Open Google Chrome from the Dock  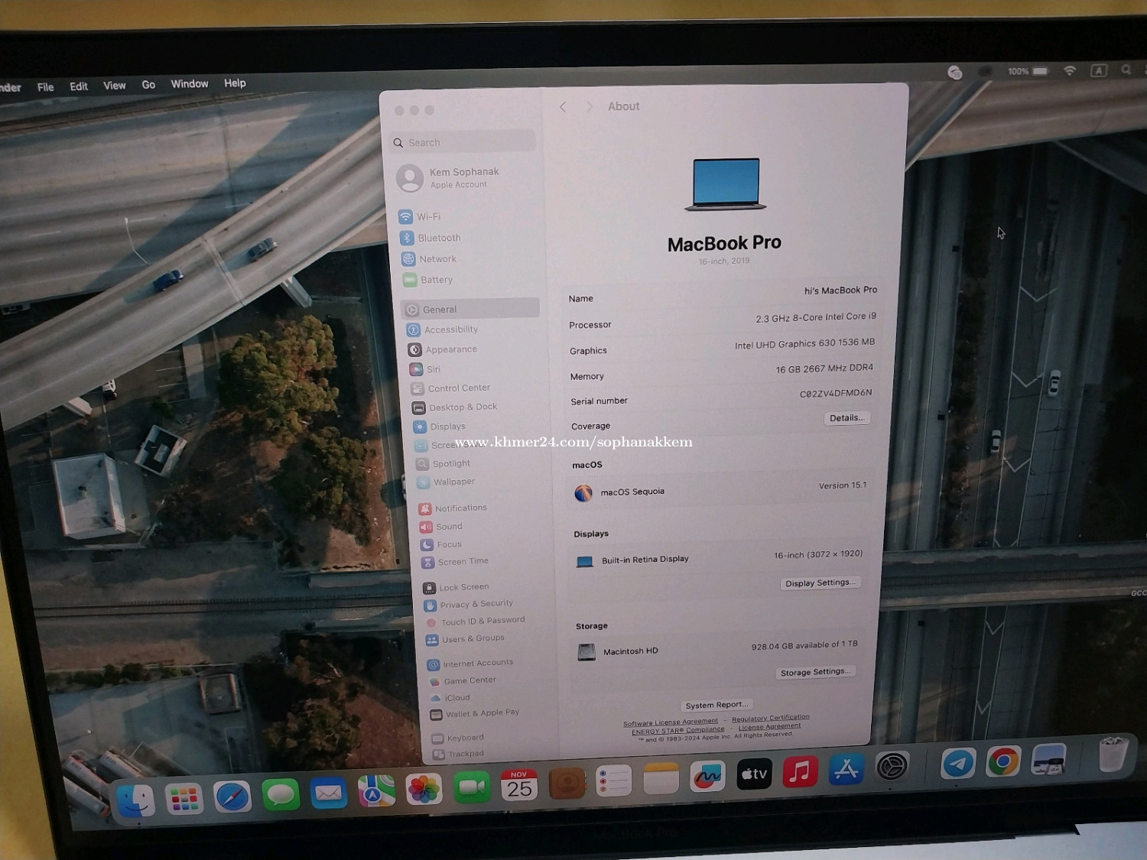coord(1003,761)
